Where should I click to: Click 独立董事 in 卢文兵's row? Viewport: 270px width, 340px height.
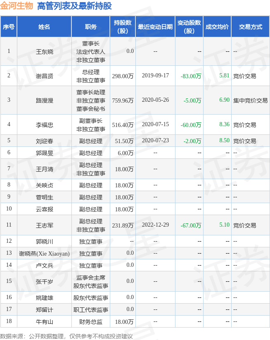click(x=91, y=266)
